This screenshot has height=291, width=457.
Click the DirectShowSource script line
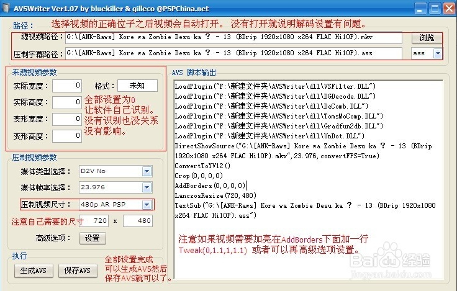pos(303,151)
